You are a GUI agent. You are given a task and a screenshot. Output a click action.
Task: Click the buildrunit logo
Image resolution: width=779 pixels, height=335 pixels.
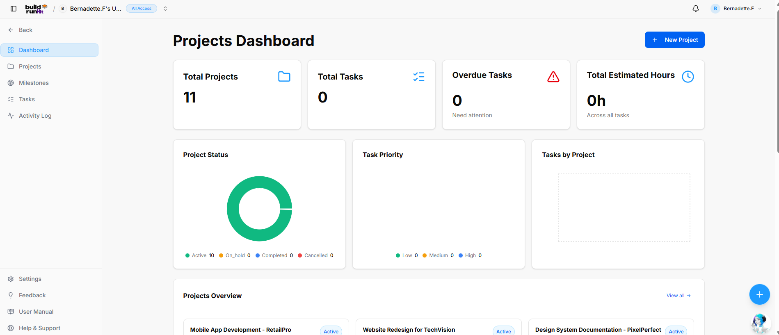[37, 9]
